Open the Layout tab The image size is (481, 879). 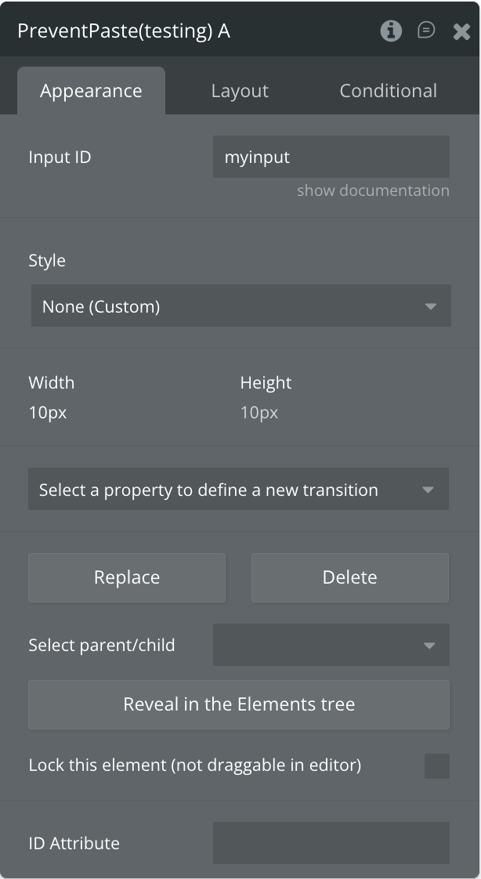[240, 91]
